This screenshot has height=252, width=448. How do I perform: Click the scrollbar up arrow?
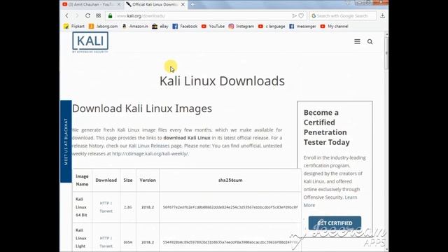(386, 34)
